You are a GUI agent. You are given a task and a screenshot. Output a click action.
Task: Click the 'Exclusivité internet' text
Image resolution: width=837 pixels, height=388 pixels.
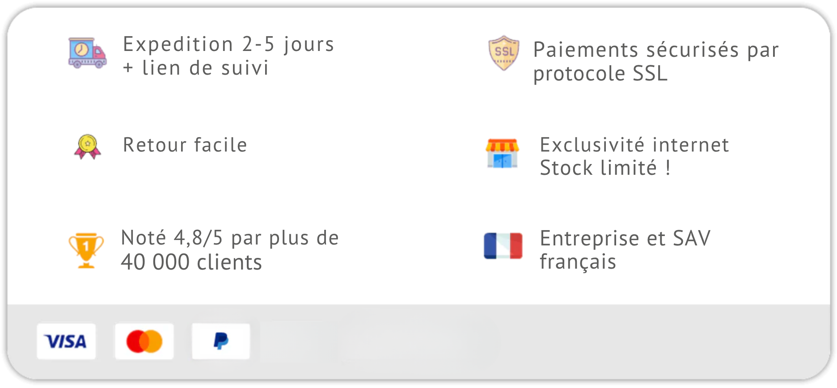click(x=634, y=145)
